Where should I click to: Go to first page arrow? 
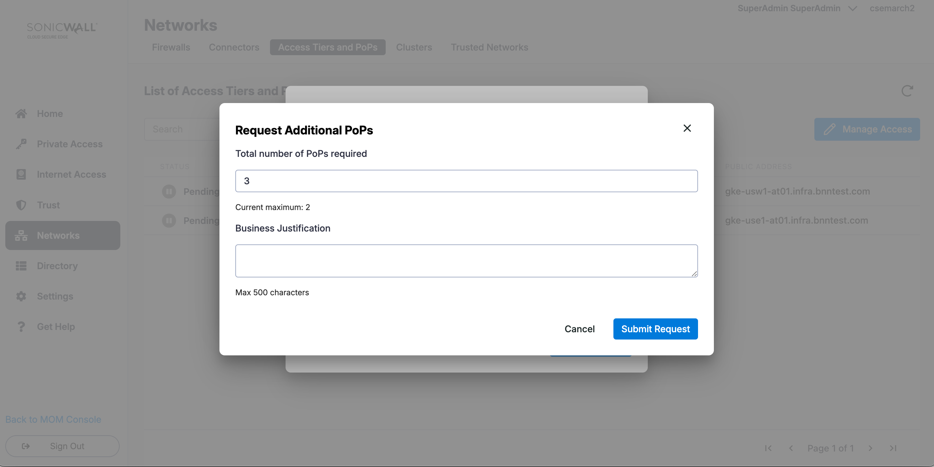coord(768,448)
